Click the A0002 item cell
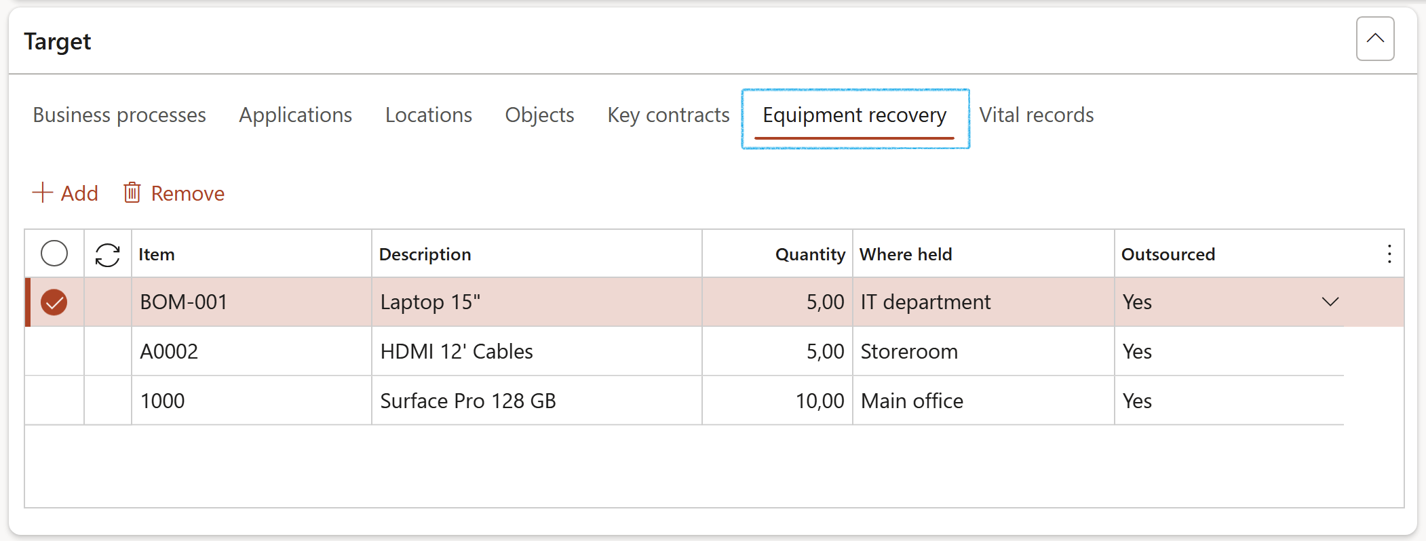Viewport: 1426px width, 541px height. click(x=170, y=352)
